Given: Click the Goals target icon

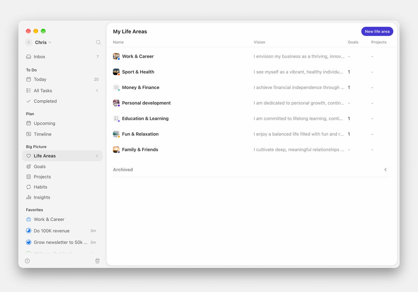Looking at the screenshot, I should pyautogui.click(x=29, y=167).
